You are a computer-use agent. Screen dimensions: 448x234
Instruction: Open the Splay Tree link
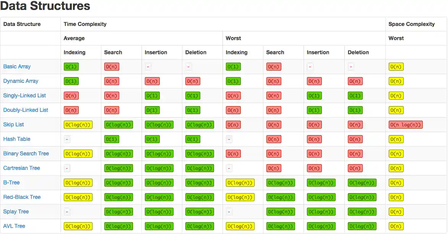tap(16, 211)
